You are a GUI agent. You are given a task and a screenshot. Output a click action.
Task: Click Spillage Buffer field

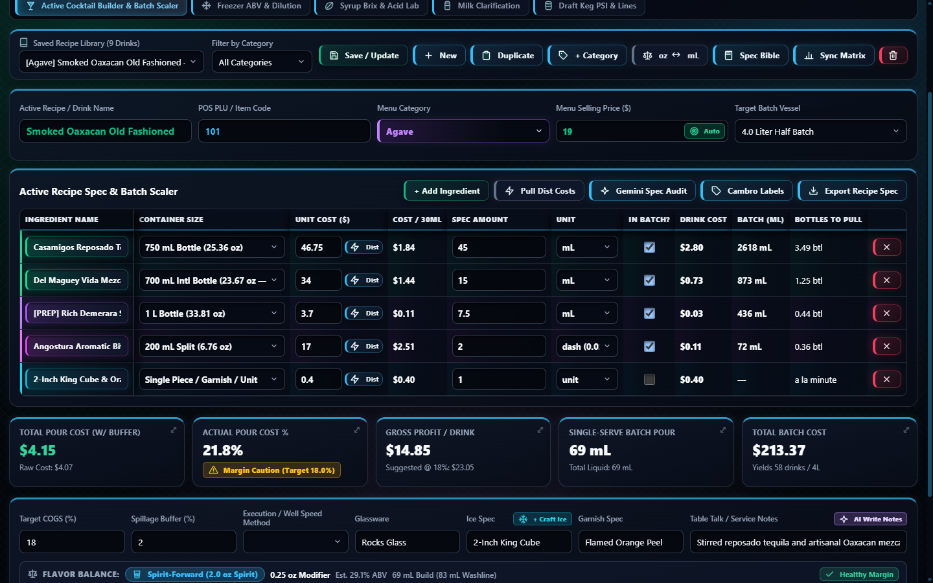point(183,542)
